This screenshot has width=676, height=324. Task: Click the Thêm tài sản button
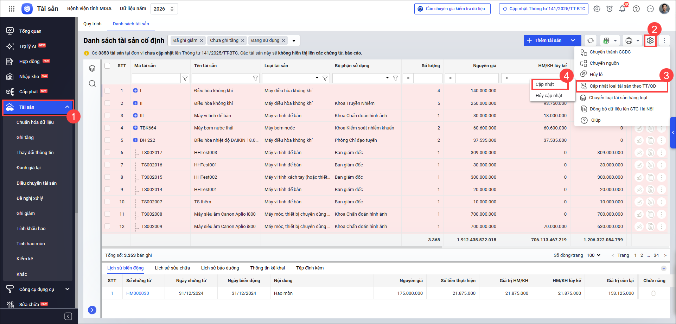coord(545,40)
